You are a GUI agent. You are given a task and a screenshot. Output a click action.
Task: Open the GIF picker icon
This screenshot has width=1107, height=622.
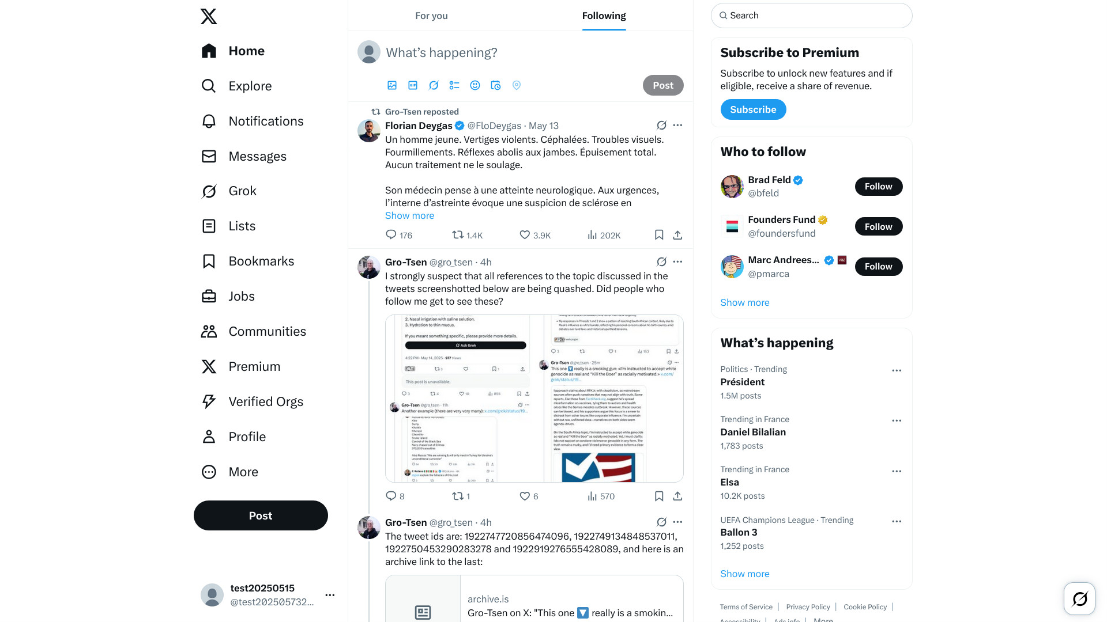point(413,85)
